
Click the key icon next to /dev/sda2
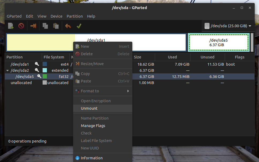point(37,70)
